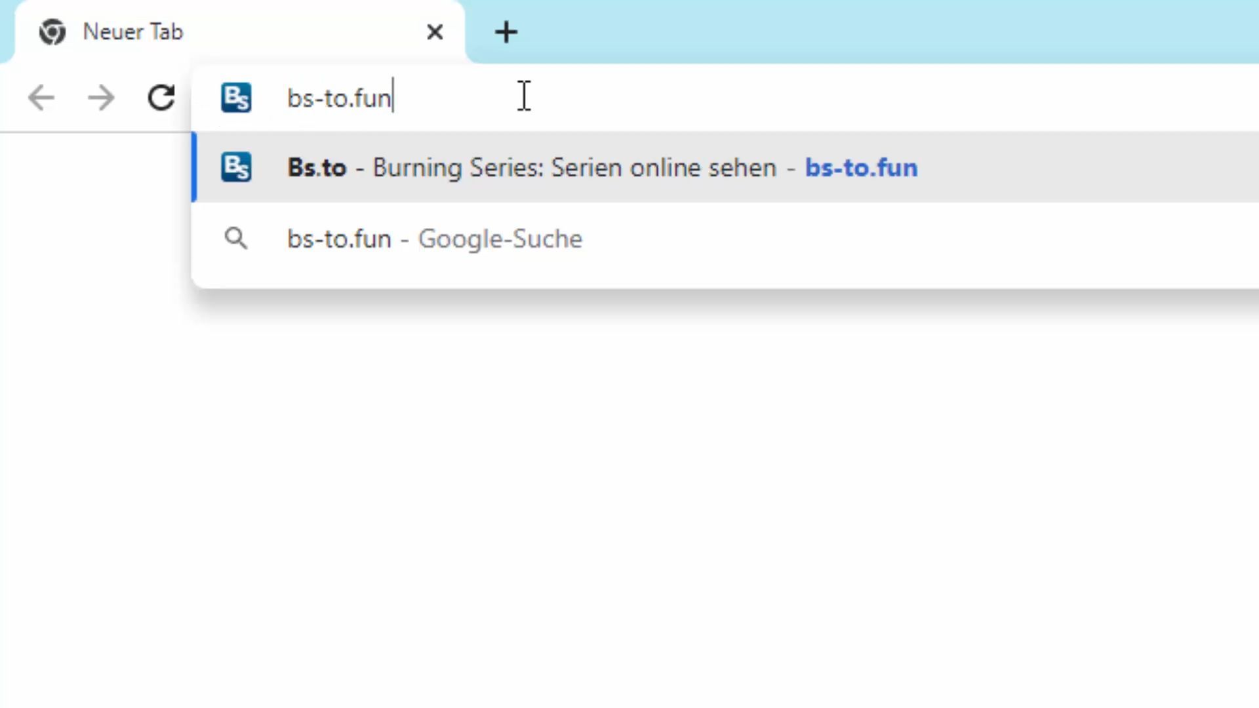This screenshot has width=1259, height=708.
Task: Click the blue bs-to.fun URL text
Action: [x=861, y=168]
